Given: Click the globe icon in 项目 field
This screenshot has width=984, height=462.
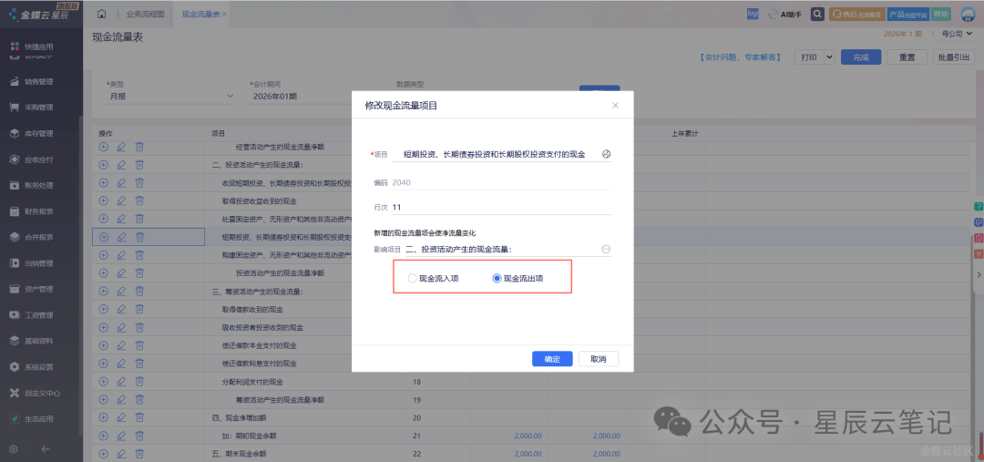Looking at the screenshot, I should (x=607, y=154).
